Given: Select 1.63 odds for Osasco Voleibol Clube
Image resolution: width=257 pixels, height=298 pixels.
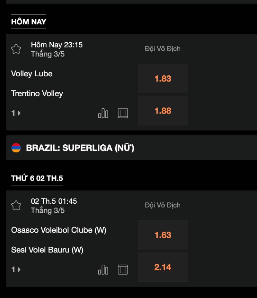Looking at the screenshot, I should point(163,235).
